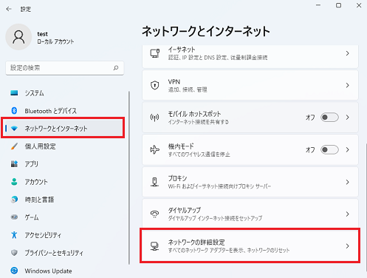Click the ゲーム controller icon

[14, 217]
